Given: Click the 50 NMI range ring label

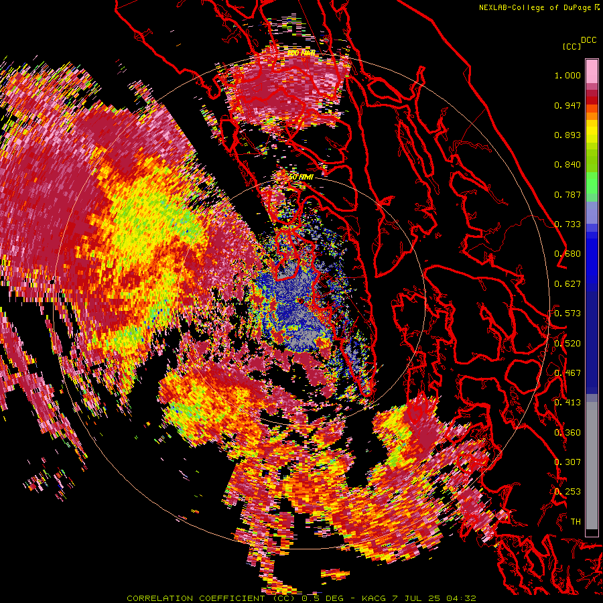Looking at the screenshot, I should [301, 177].
